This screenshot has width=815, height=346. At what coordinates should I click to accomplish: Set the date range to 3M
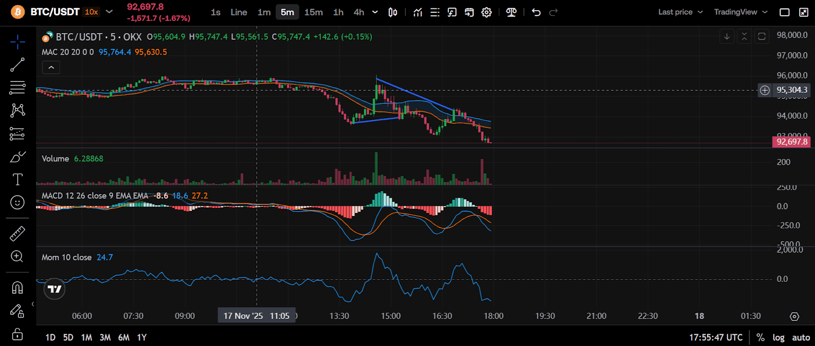point(105,337)
